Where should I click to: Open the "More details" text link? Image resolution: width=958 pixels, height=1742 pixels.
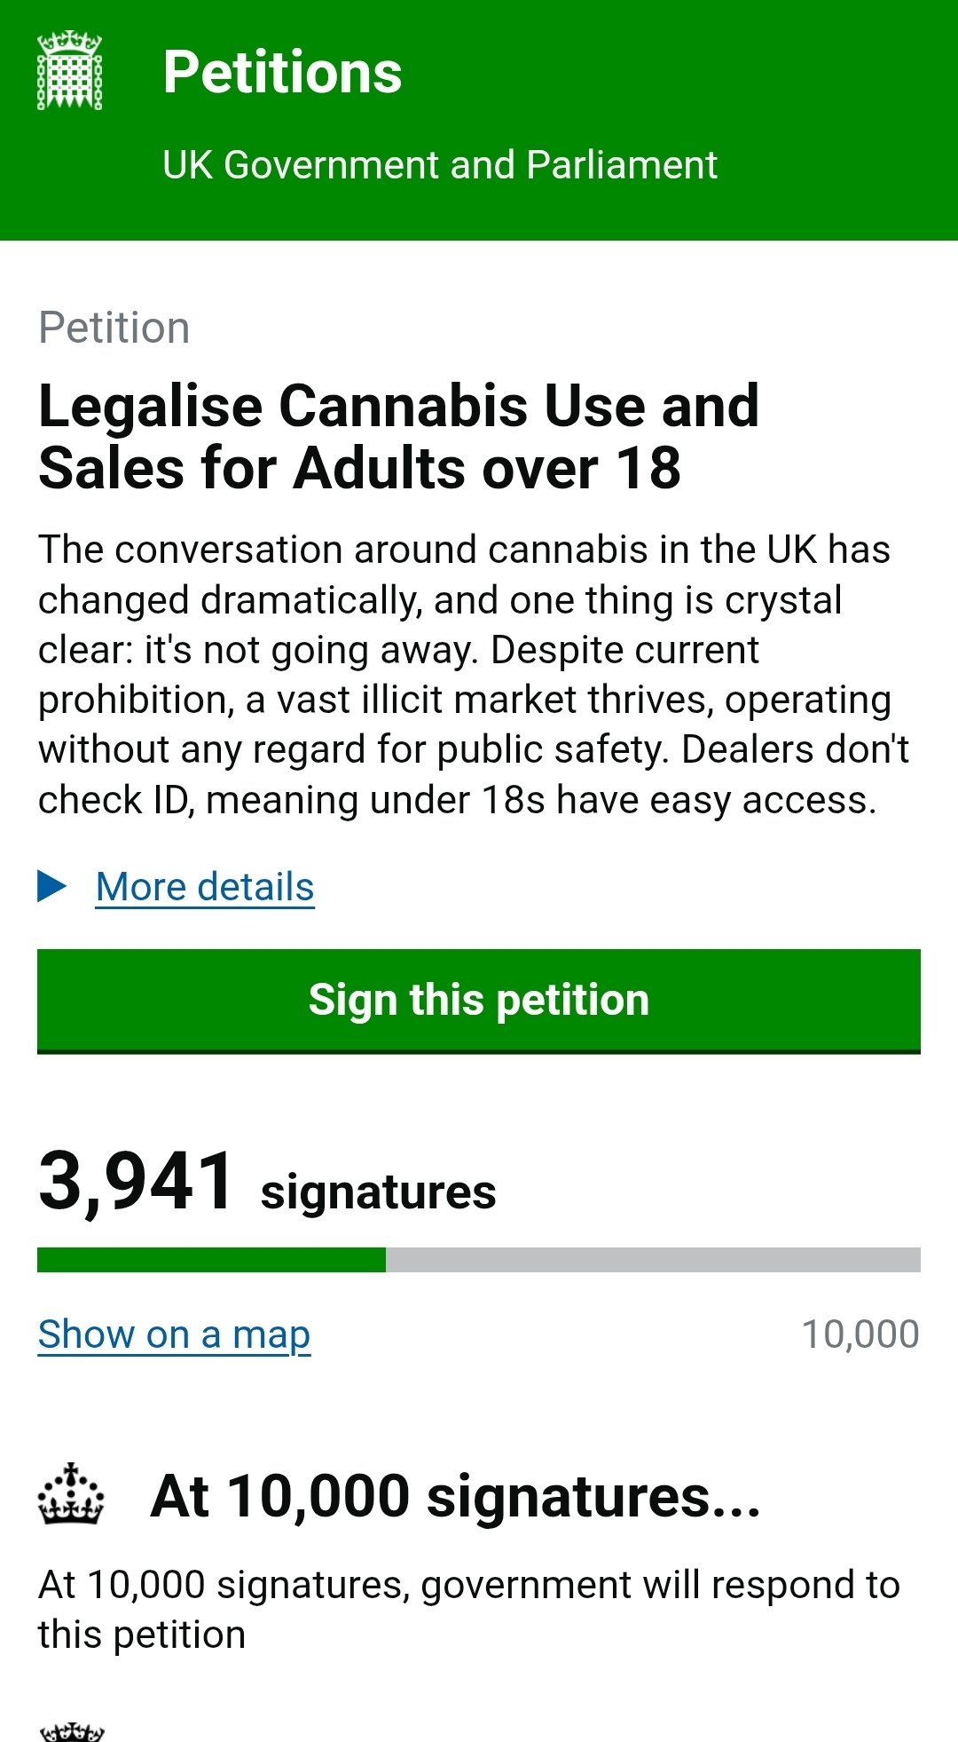tap(205, 887)
